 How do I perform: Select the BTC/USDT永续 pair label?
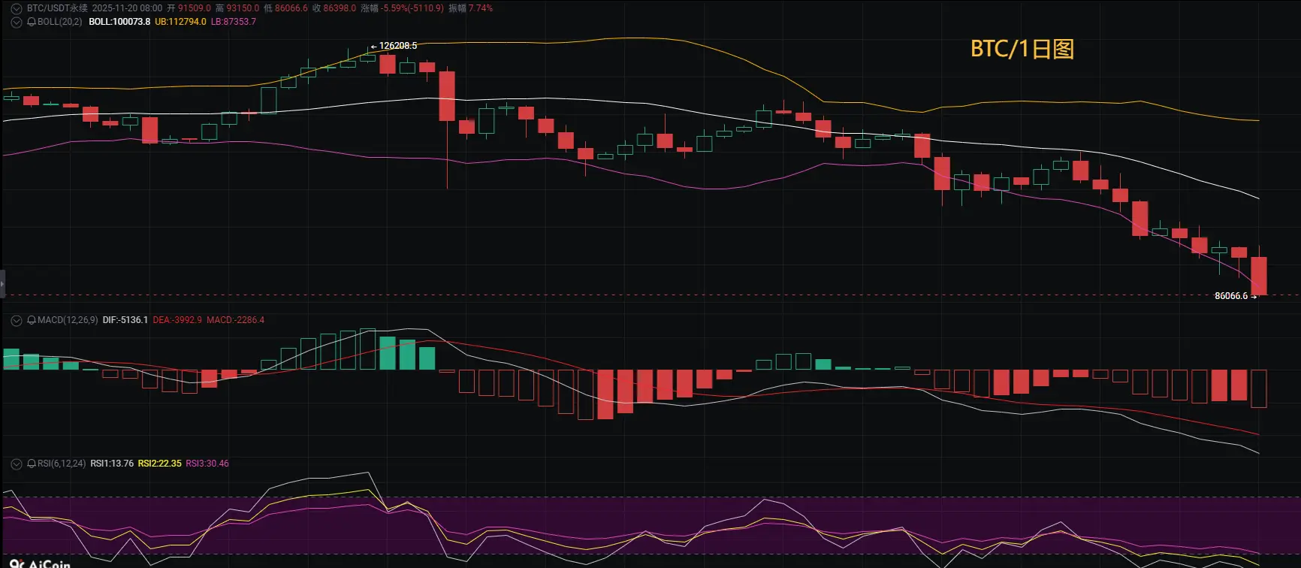click(57, 8)
